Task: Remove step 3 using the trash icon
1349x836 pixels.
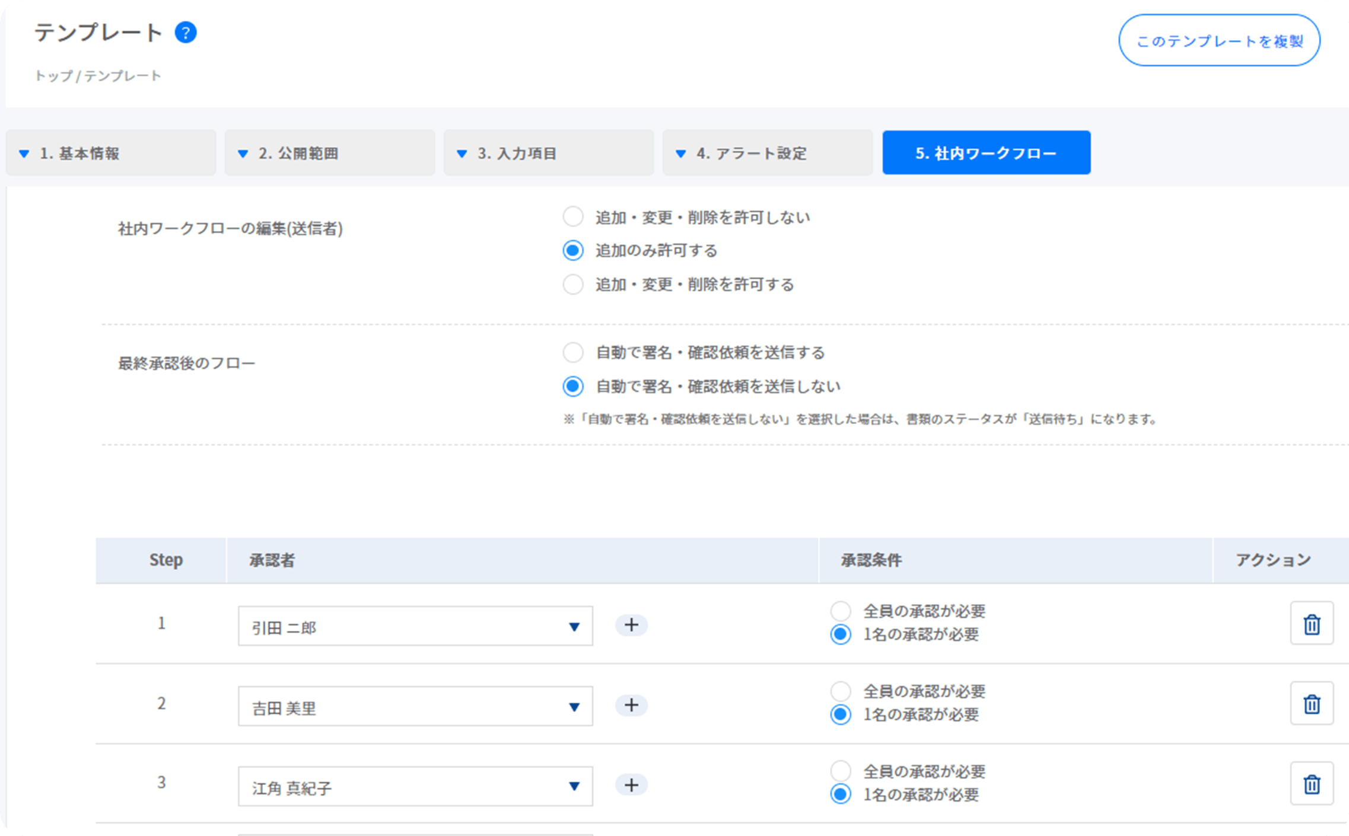Action: coord(1311,784)
